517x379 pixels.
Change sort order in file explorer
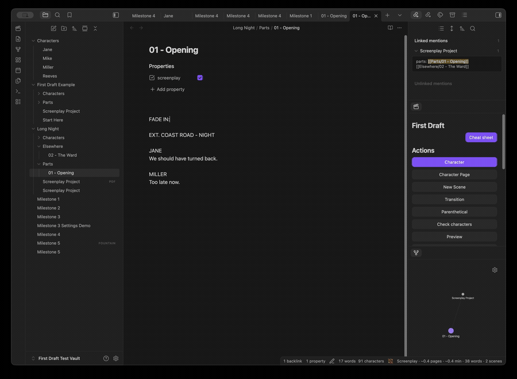coord(75,28)
